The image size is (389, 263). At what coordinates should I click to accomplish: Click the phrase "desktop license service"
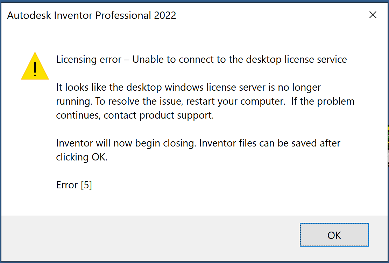pos(297,60)
